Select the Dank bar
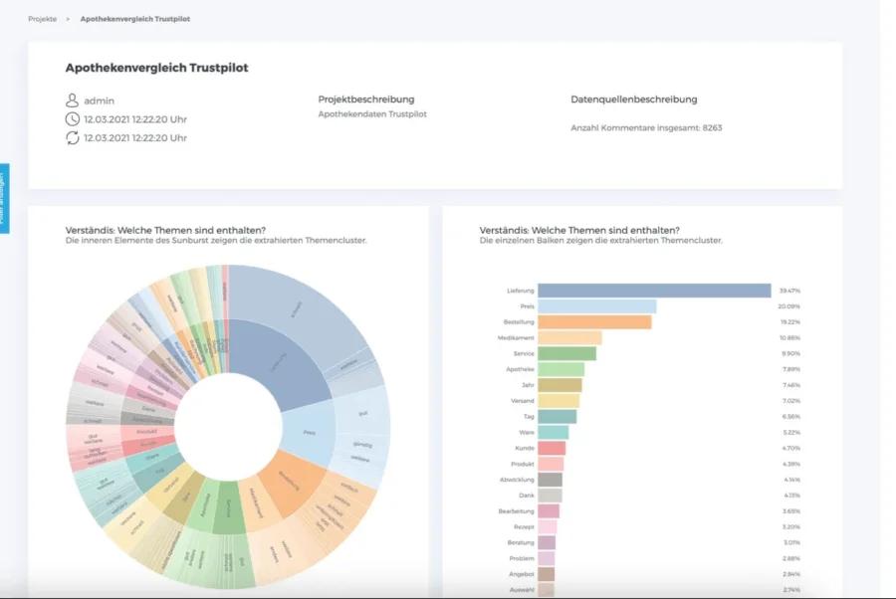 550,496
